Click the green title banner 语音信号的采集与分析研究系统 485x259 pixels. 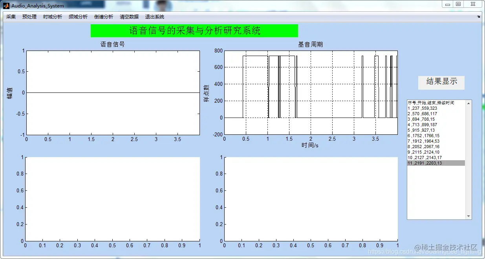pos(194,31)
